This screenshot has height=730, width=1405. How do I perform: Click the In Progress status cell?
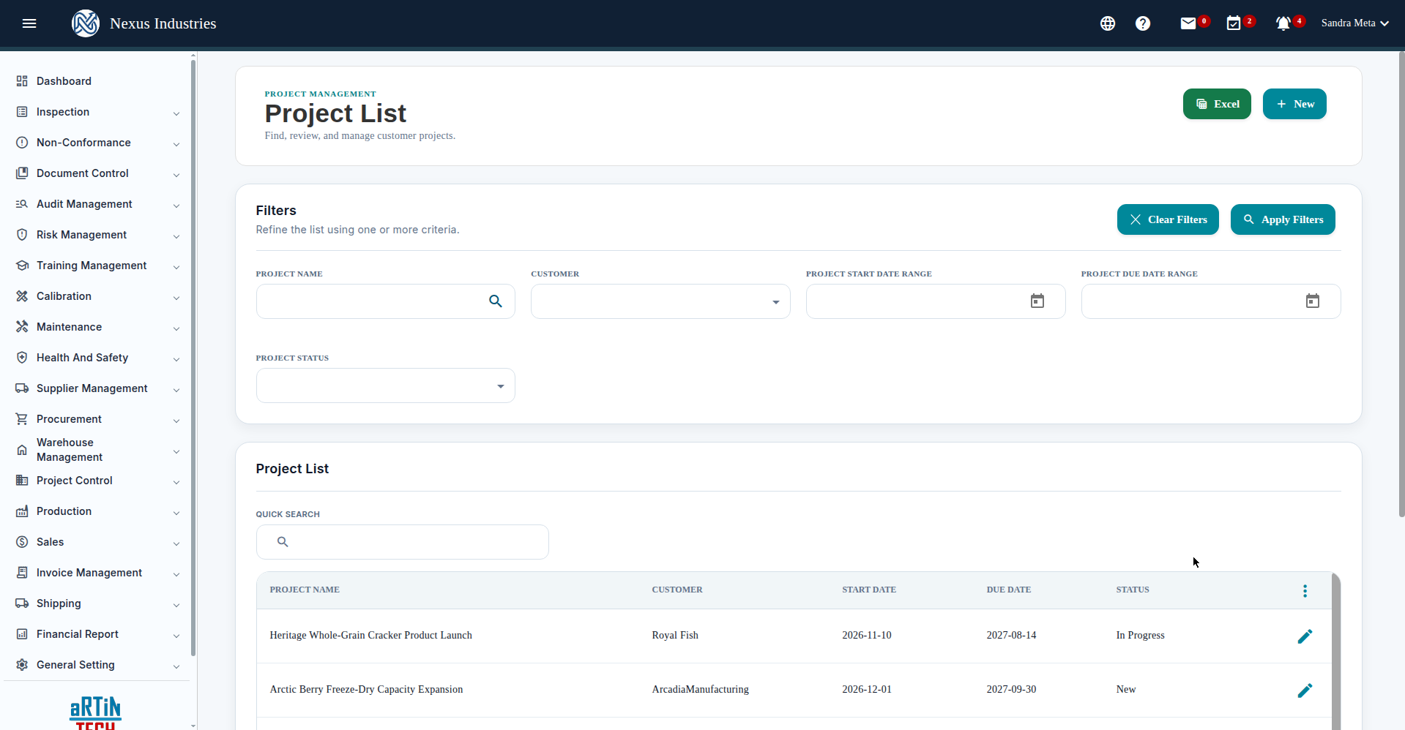pos(1140,636)
